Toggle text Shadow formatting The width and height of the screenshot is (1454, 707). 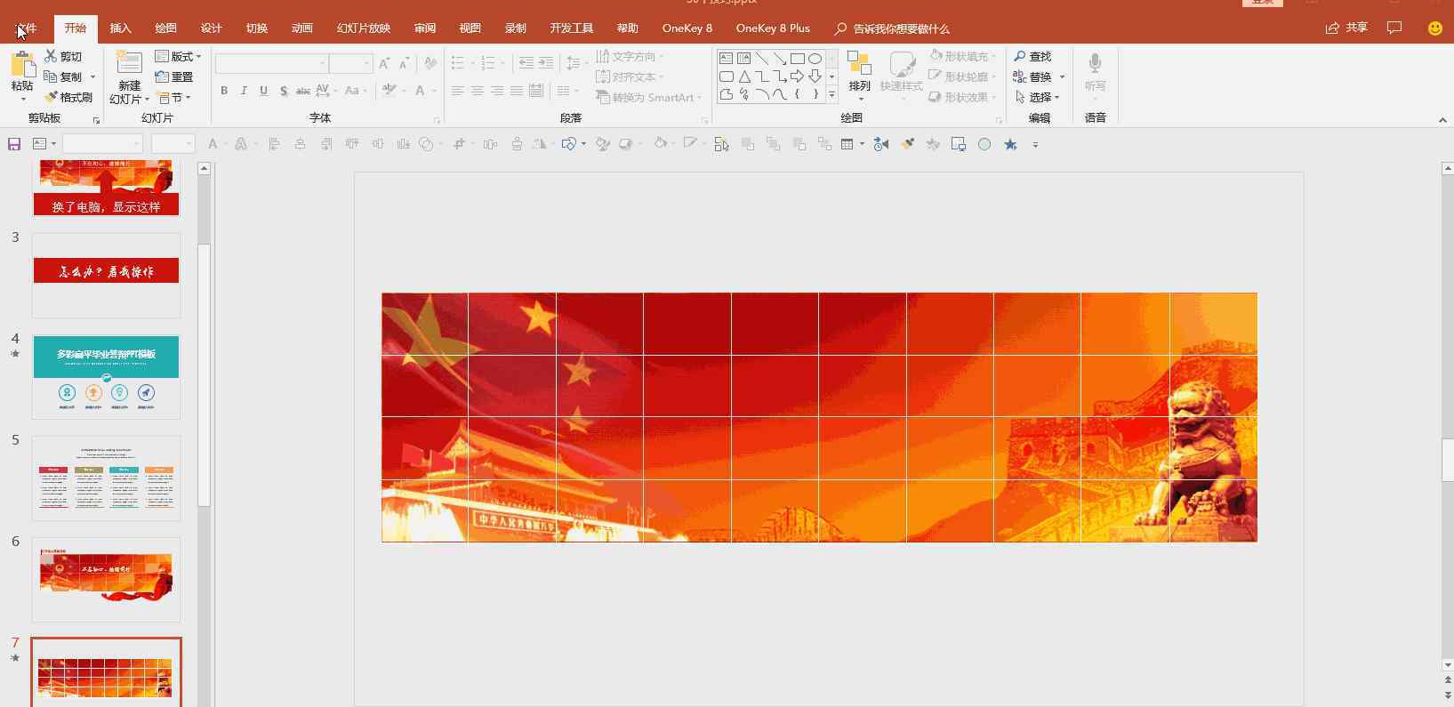[284, 91]
